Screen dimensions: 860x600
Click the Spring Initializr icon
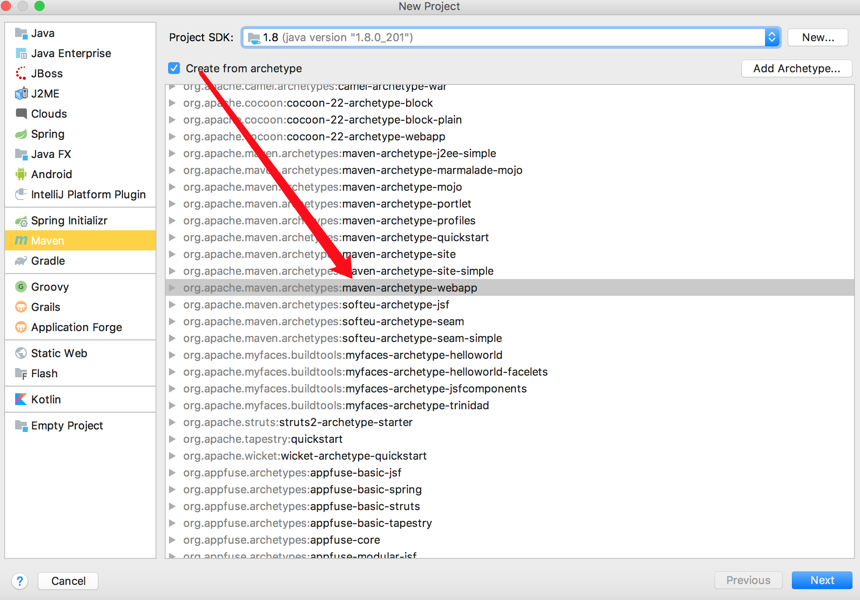(x=21, y=221)
